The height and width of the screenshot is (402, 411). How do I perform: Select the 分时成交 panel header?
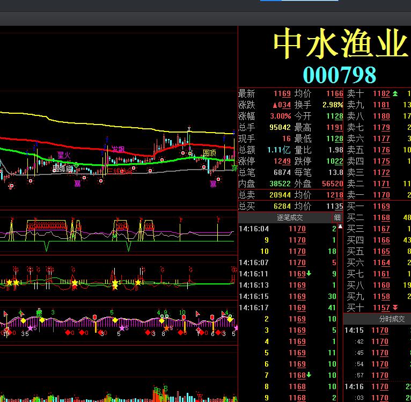click(392, 319)
